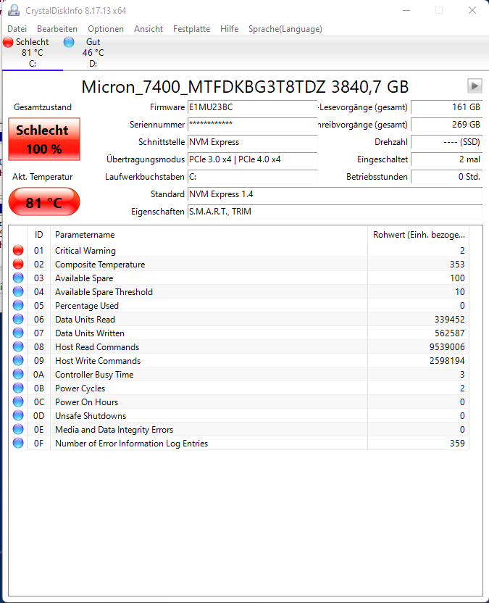
Task: Click raw value 353 for Composite Temperature
Action: click(457, 265)
